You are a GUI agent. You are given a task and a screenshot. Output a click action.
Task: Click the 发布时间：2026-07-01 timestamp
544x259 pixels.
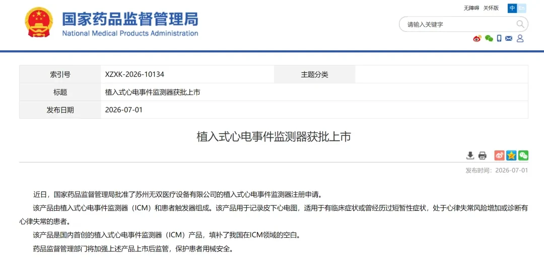pos(497,170)
